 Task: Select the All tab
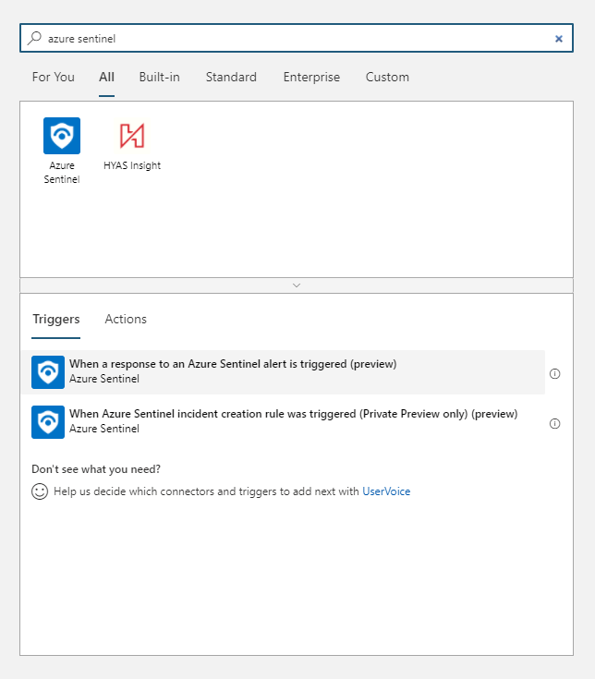(107, 77)
